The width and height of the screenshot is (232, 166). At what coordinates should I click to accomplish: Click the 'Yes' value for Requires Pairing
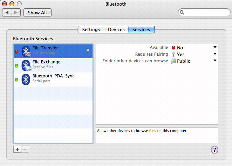[180, 54]
